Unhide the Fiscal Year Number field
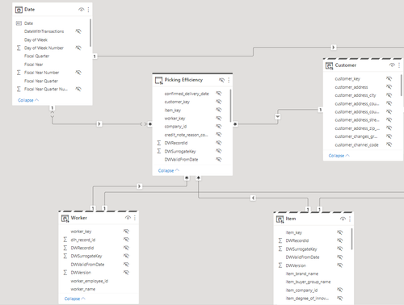This screenshot has height=305, width=404. click(x=78, y=73)
